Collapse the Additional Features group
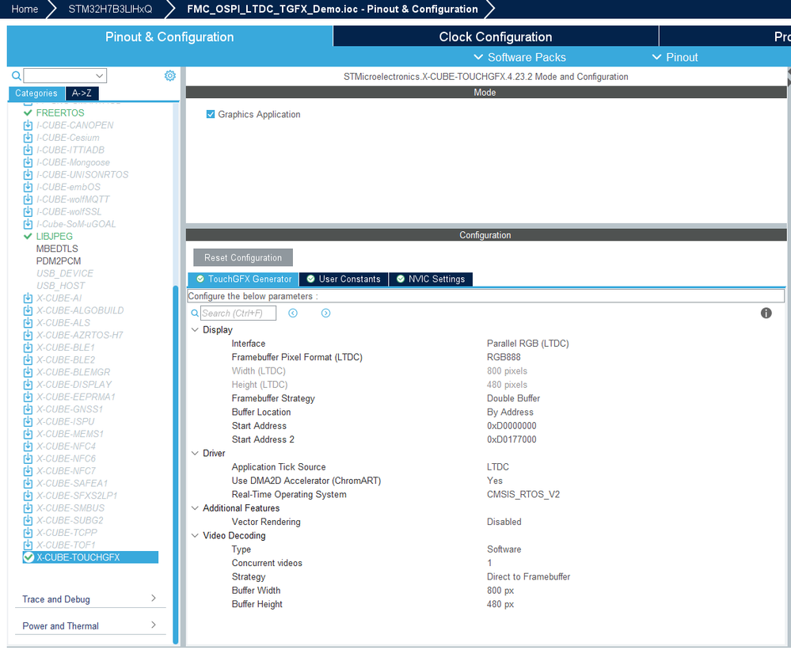791x650 pixels. click(195, 508)
